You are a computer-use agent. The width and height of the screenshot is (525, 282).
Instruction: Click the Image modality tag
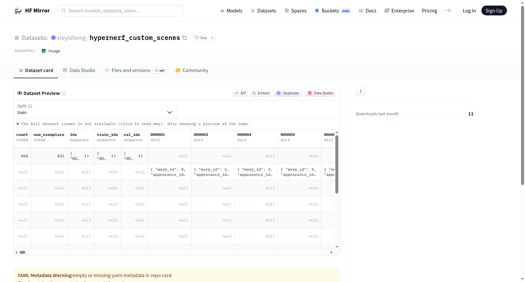51,51
